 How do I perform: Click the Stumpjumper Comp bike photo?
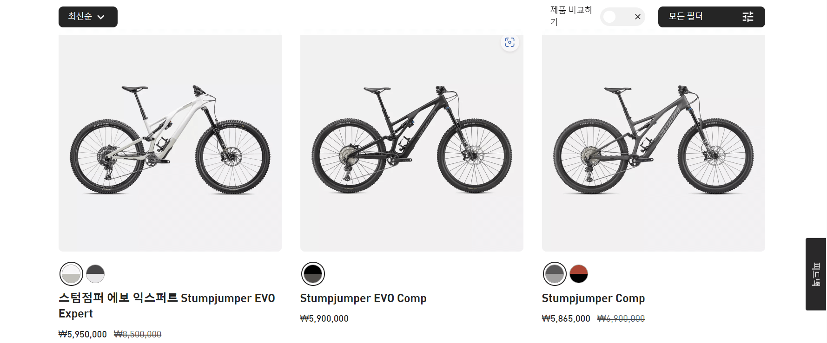click(654, 143)
